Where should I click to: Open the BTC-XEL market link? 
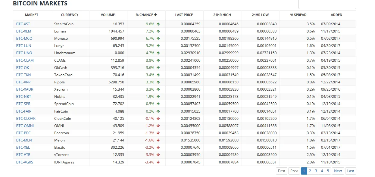tap(23, 147)
